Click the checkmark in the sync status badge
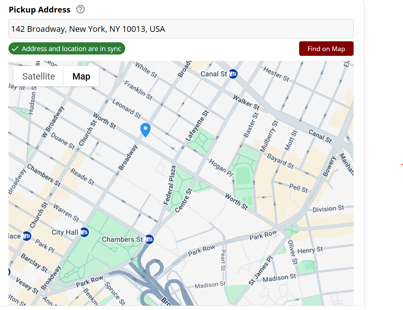 [15, 48]
